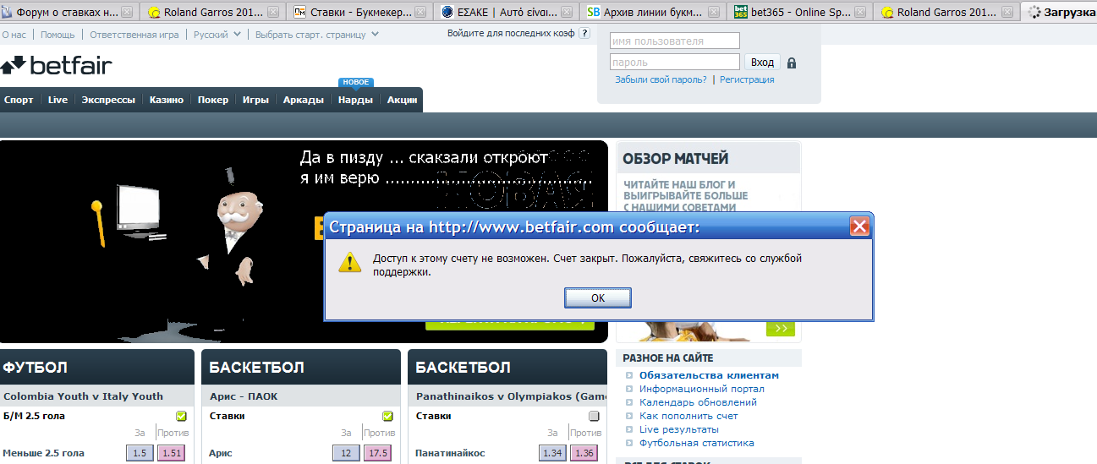The width and height of the screenshot is (1097, 464).
Task: Open the Выбрать старт. страницу dropdown
Action: coord(317,35)
